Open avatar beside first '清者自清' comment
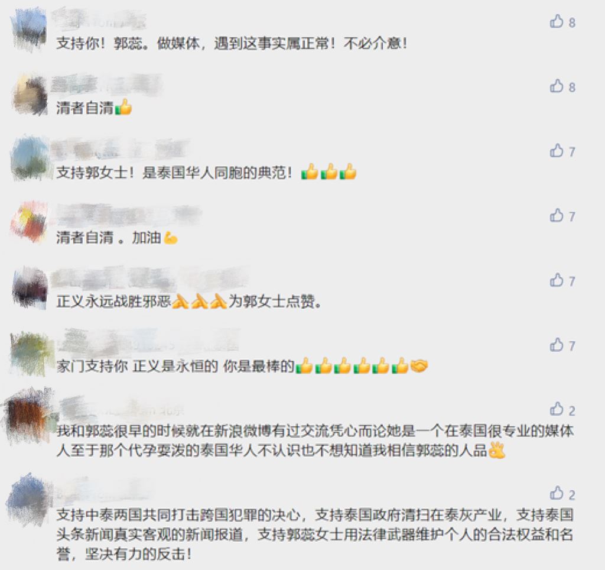The height and width of the screenshot is (570, 605). [x=30, y=95]
